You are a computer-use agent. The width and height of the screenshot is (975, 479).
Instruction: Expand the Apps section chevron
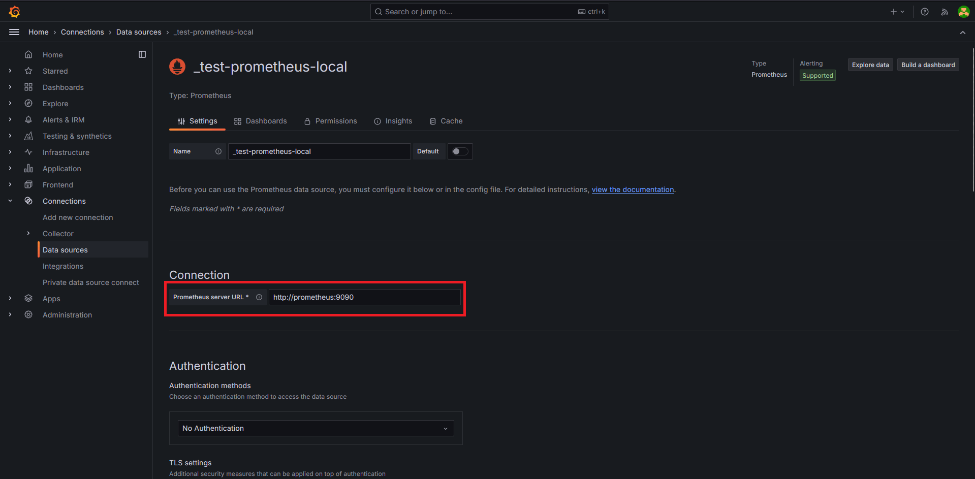pyautogui.click(x=10, y=299)
